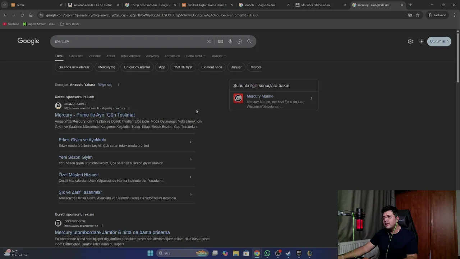This screenshot has height=259, width=460.
Task: Open Mercury Marine related result chevron
Action: (x=311, y=99)
